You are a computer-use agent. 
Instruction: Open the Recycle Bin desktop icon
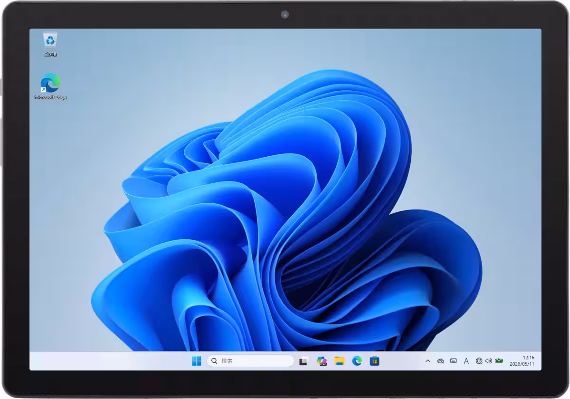[50, 45]
